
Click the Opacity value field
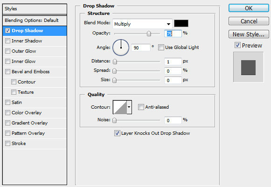[x=173, y=34]
